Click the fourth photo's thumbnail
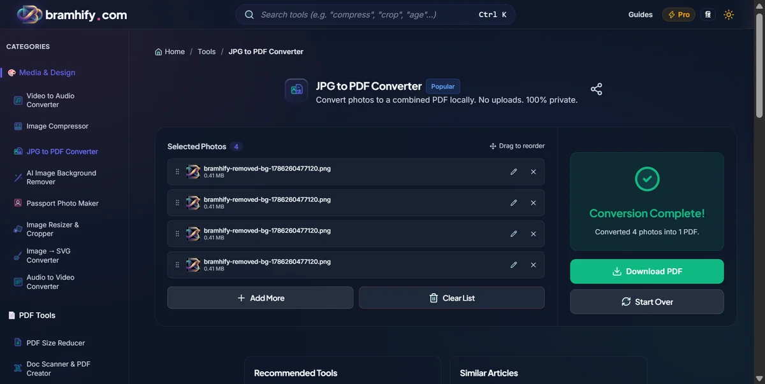This screenshot has width=765, height=384. coord(193,265)
